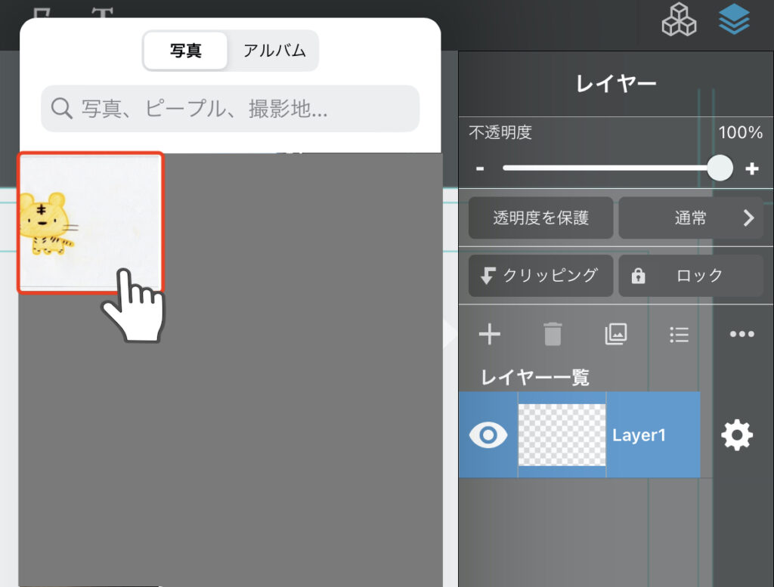
Task: Open the layer list view icon
Action: 679,334
